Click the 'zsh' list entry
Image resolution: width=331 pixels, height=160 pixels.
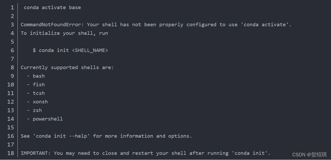tap(37, 110)
